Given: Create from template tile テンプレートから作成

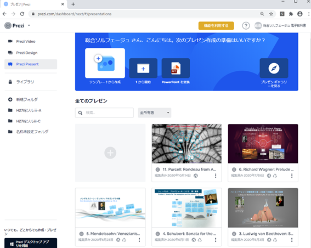Looking at the screenshot, I should (105, 63).
